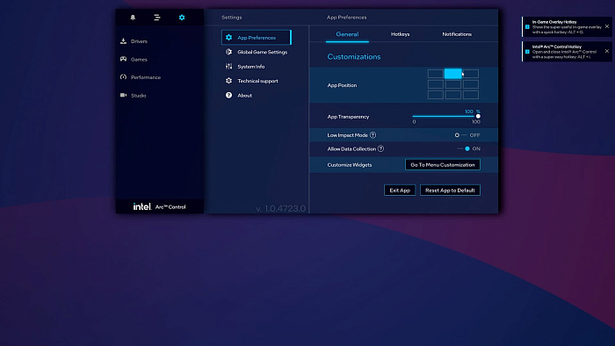
Task: Set app position to middle-left cell
Action: (436, 83)
